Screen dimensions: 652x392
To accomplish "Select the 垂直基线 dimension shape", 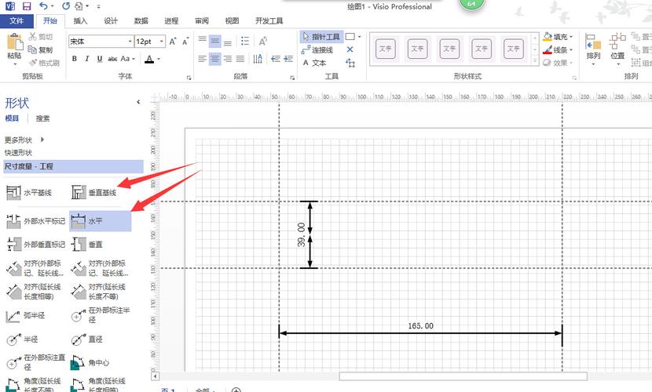I will coord(94,193).
